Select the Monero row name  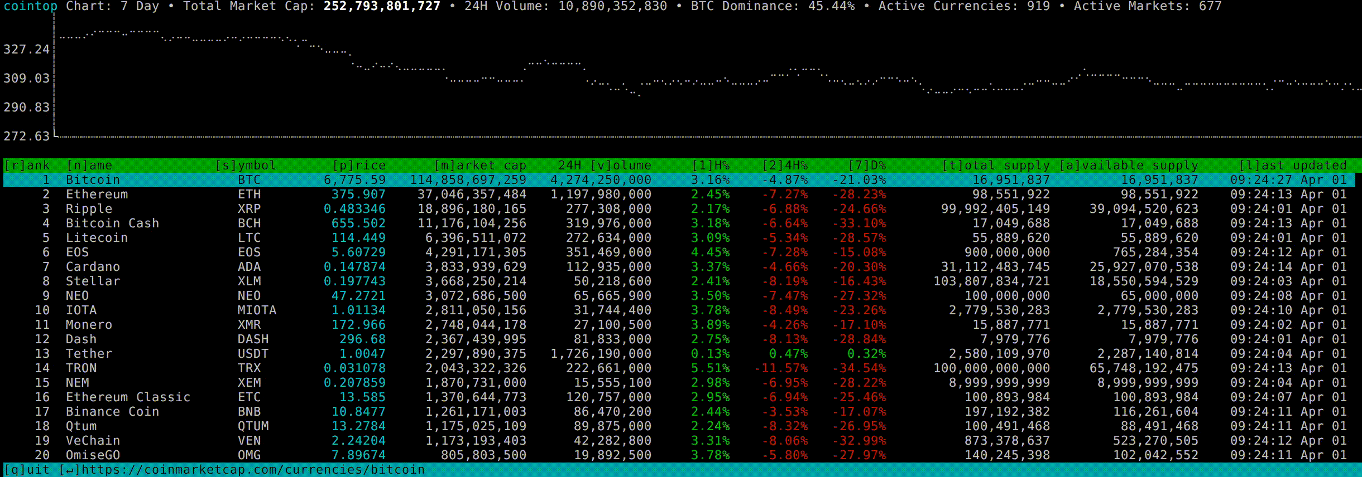pyautogui.click(x=89, y=325)
